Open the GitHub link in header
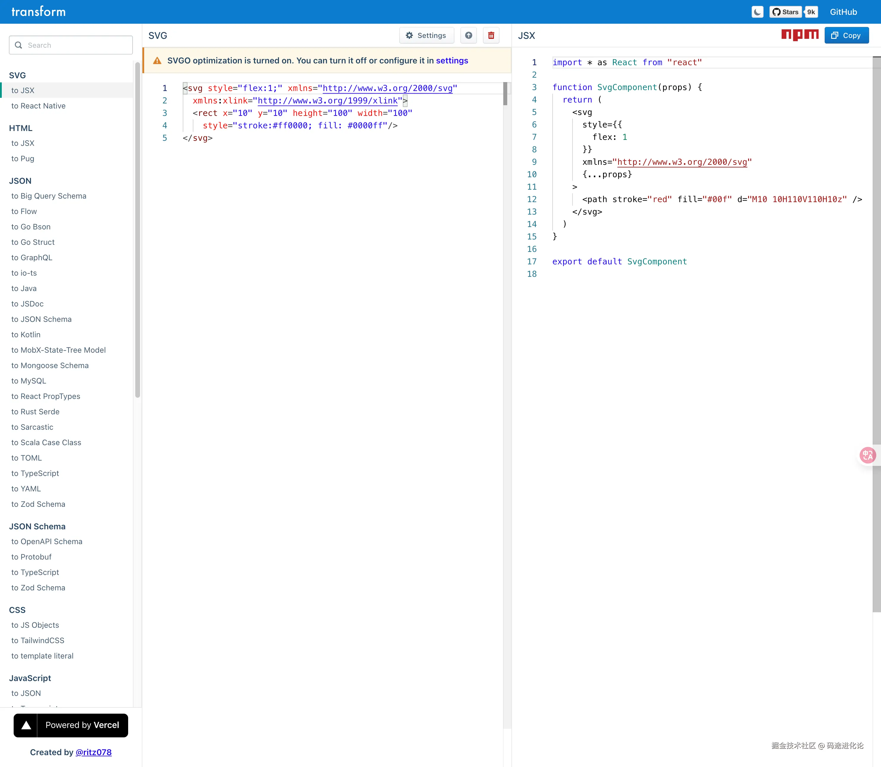This screenshot has height=767, width=881. [x=843, y=12]
